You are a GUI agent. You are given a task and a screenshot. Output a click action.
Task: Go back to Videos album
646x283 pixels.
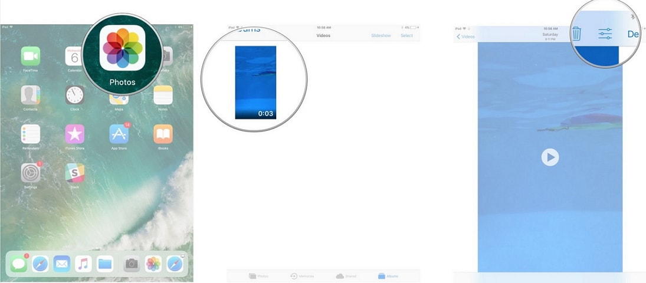(465, 37)
